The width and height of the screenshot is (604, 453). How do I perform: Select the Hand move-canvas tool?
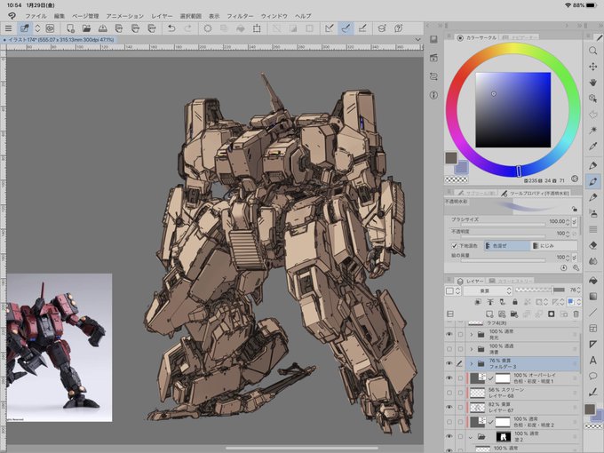(x=592, y=83)
